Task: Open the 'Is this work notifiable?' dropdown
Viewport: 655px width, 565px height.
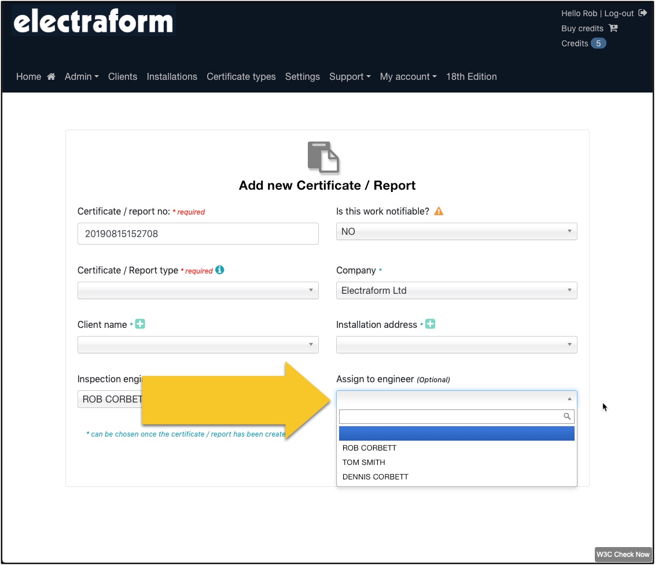Action: click(457, 231)
